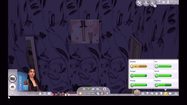
Task: Click the Bladder label text
Action: coord(133,62)
